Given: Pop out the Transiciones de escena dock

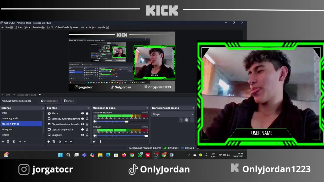Looking at the screenshot, I should click(193, 108).
